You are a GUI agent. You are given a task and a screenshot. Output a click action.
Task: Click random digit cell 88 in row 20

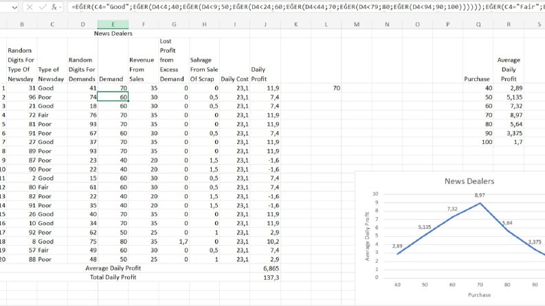(22, 259)
